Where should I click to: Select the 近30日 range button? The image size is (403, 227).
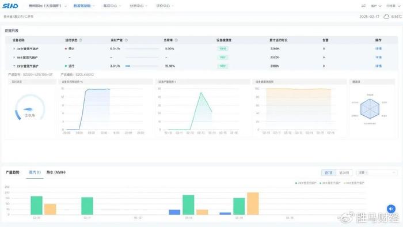click(x=344, y=172)
